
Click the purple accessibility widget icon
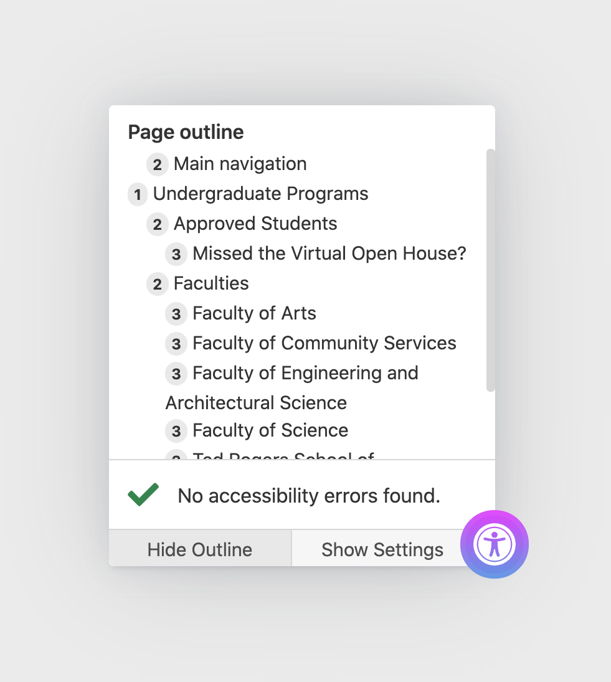495,544
